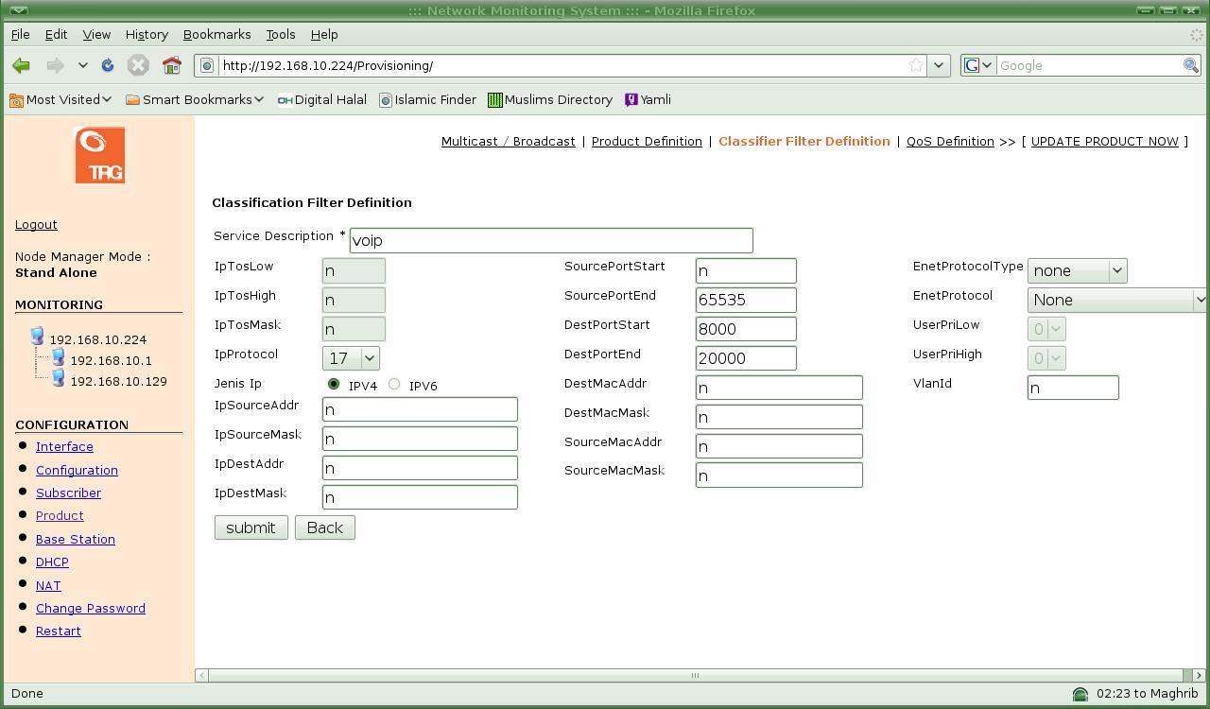Click the submit button
The width and height of the screenshot is (1210, 709).
click(x=251, y=527)
